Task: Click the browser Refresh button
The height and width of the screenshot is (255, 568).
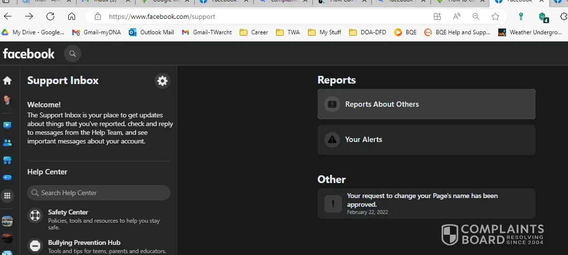Action: pyautogui.click(x=50, y=16)
